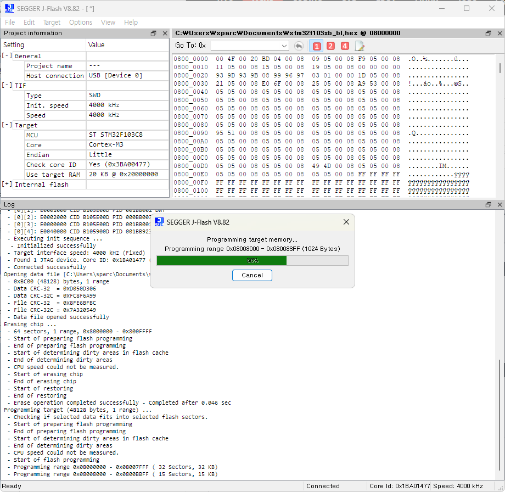Switch hex view to 4-byte width
This screenshot has width=505, height=492.
(x=345, y=46)
